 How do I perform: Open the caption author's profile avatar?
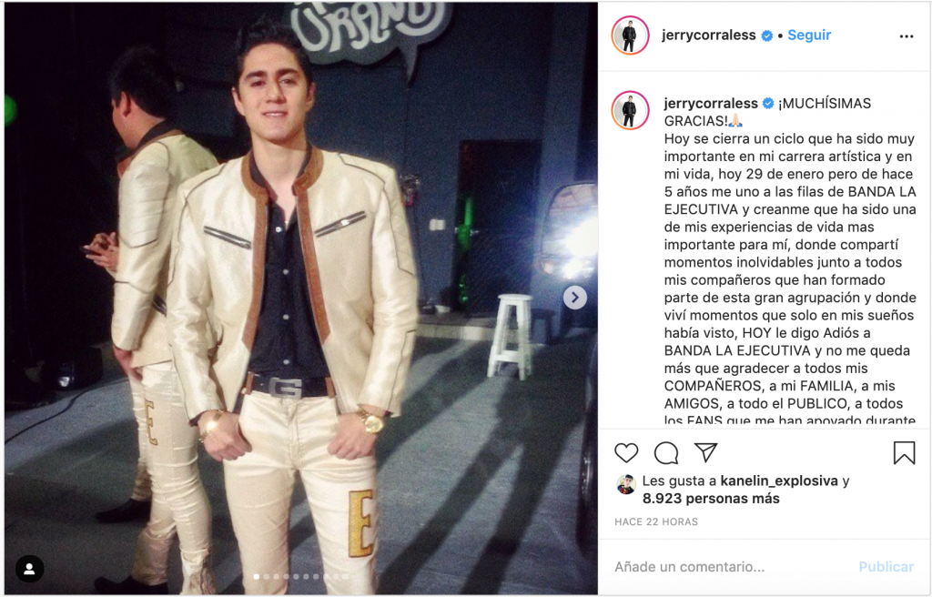pos(630,111)
